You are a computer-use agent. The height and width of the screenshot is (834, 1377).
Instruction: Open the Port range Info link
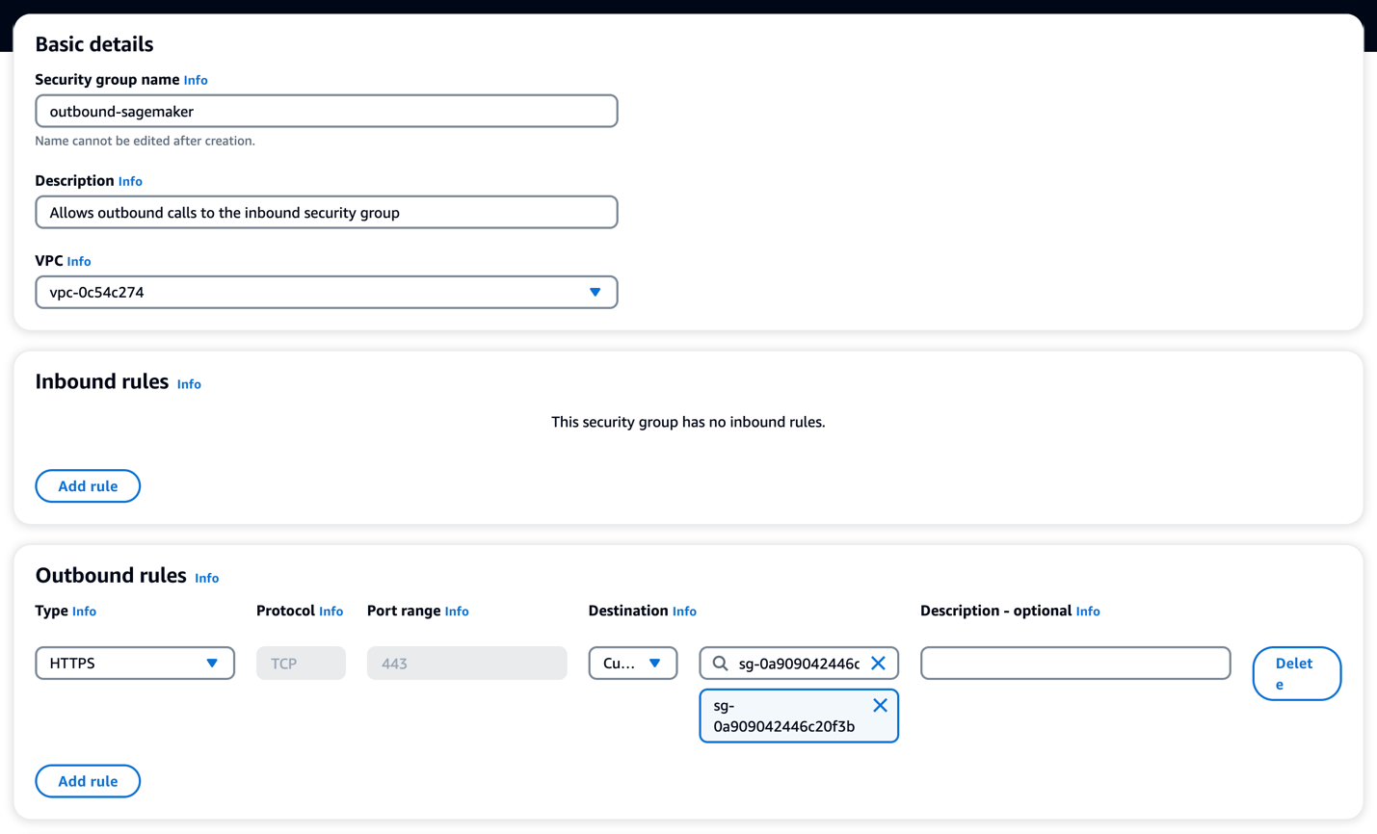[x=456, y=612]
